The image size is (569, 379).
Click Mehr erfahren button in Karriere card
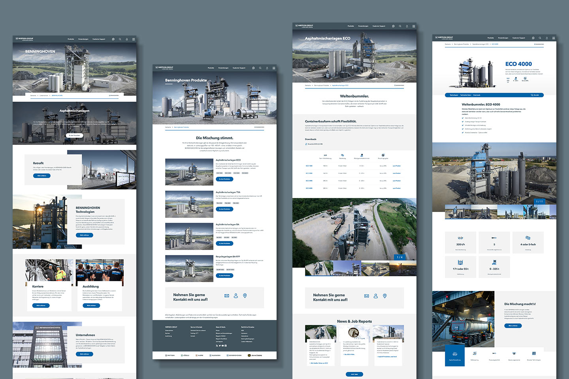[41, 306]
